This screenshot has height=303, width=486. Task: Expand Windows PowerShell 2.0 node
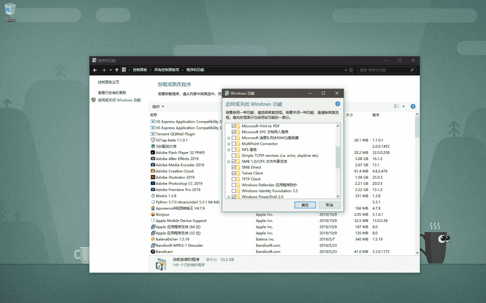229,197
